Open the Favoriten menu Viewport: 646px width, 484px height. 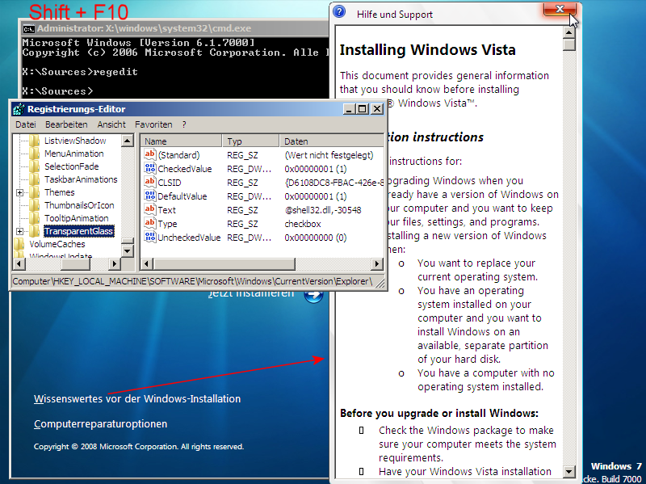[153, 124]
